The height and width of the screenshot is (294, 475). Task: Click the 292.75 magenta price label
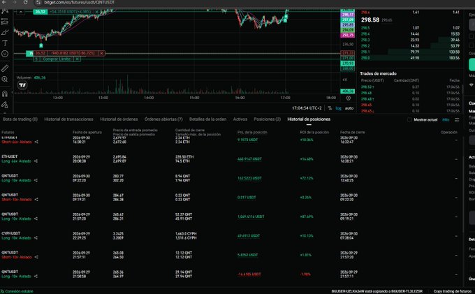[347, 35]
